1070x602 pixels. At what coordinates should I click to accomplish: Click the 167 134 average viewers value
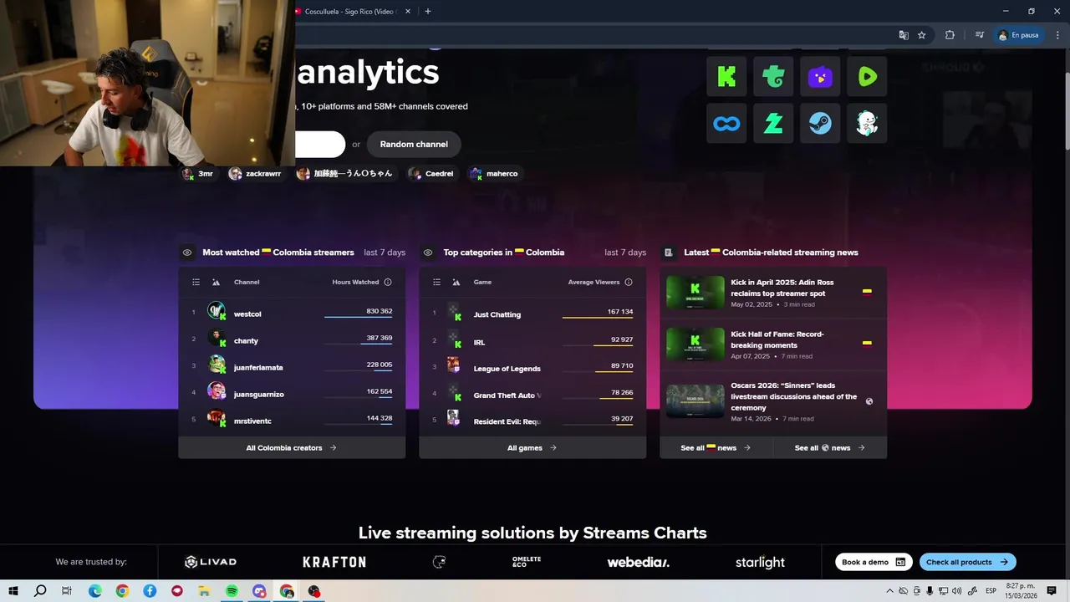[x=619, y=312]
